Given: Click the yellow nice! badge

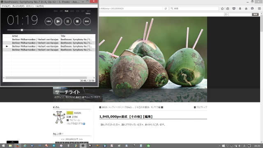Looking at the screenshot, I should click(70, 113).
